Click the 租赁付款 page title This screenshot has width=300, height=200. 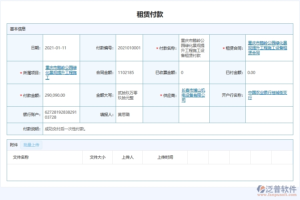pos(150,14)
